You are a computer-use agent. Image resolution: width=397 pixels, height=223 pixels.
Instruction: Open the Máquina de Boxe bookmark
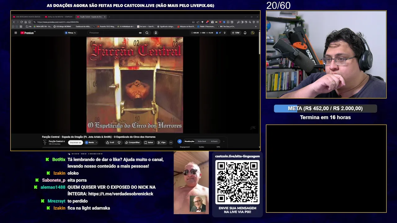tap(186, 27)
